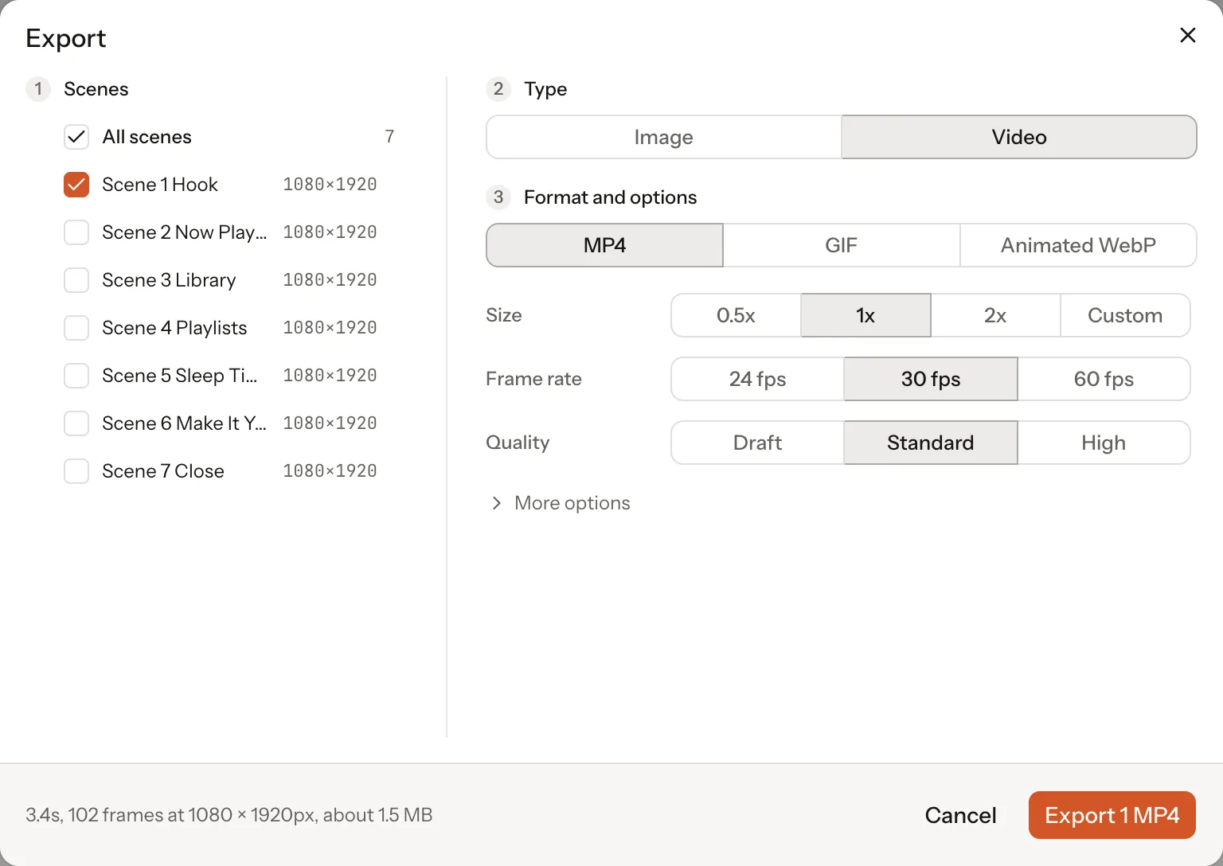Select Draft quality
Image resolution: width=1223 pixels, height=866 pixels.
(757, 443)
